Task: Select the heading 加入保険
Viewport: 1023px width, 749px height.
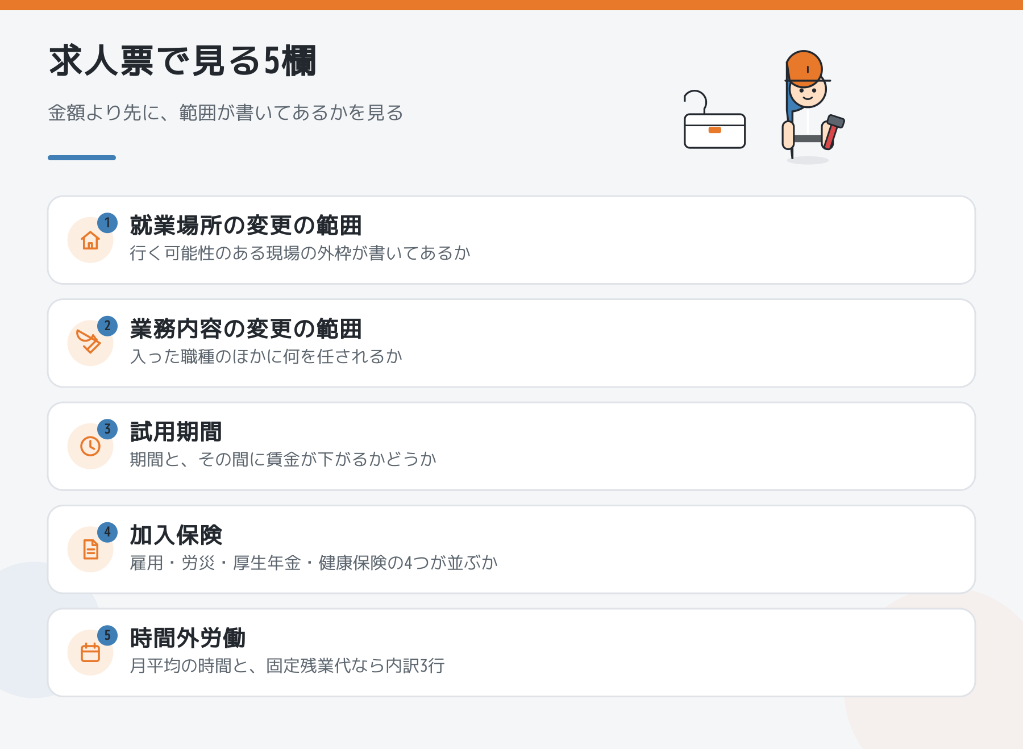Action: (176, 535)
